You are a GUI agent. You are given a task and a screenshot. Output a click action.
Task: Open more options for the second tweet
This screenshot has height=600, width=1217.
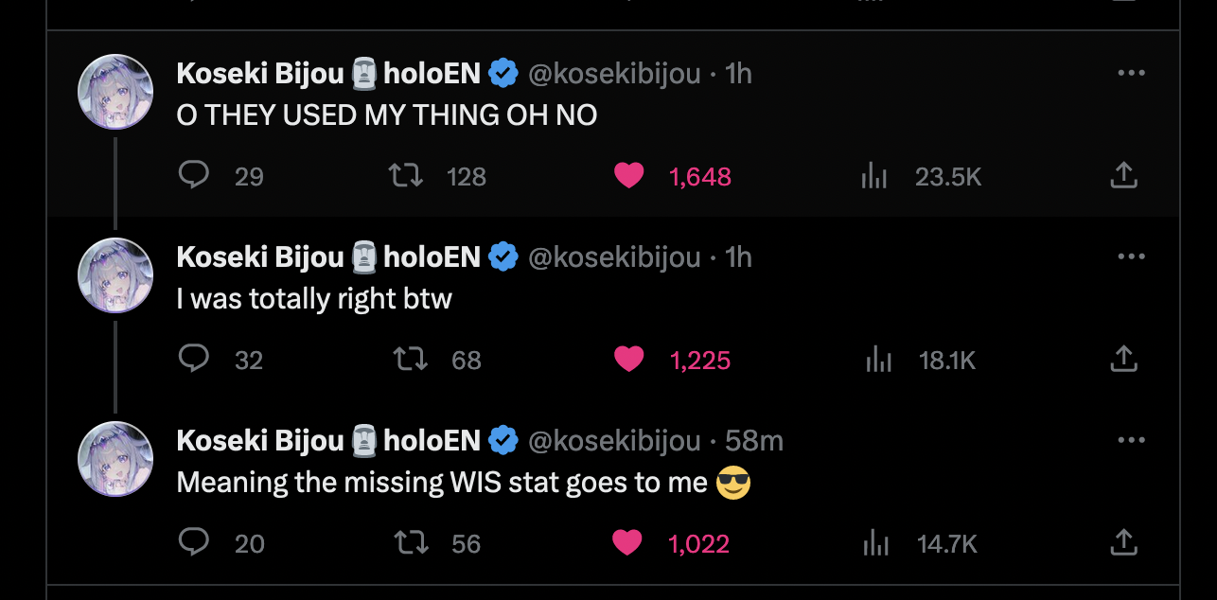tap(1131, 256)
